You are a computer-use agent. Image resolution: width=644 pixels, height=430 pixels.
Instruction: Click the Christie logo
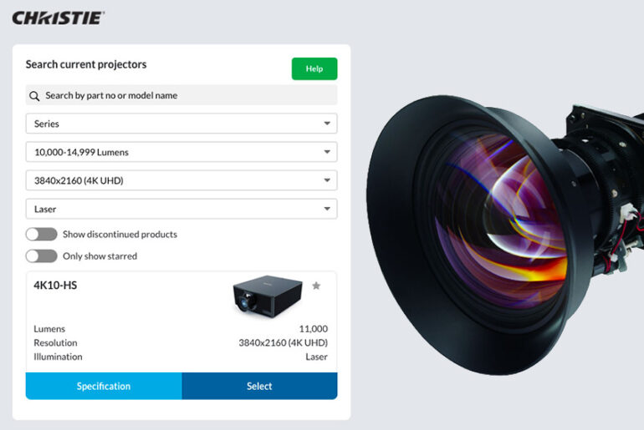(59, 18)
